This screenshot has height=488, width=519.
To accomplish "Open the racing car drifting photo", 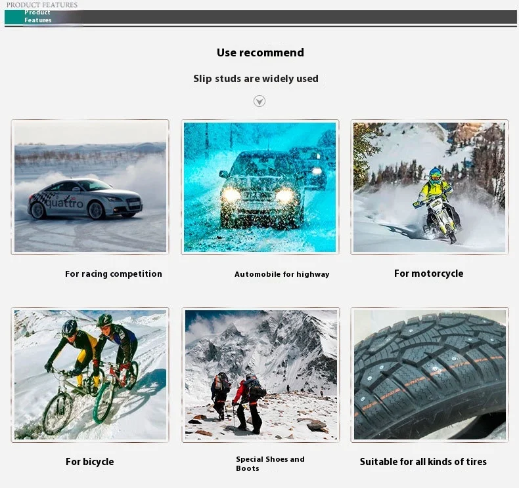I will 90,188.
